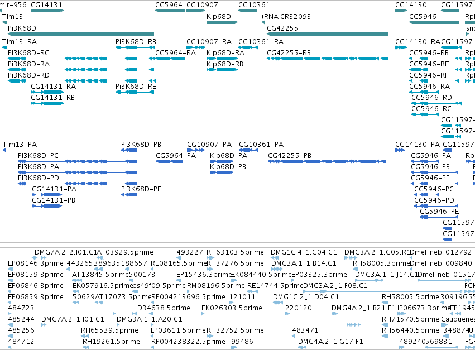Screen dimensions: 475x350
Task: Open the CG5964-PA protein label
Action: [176, 156]
